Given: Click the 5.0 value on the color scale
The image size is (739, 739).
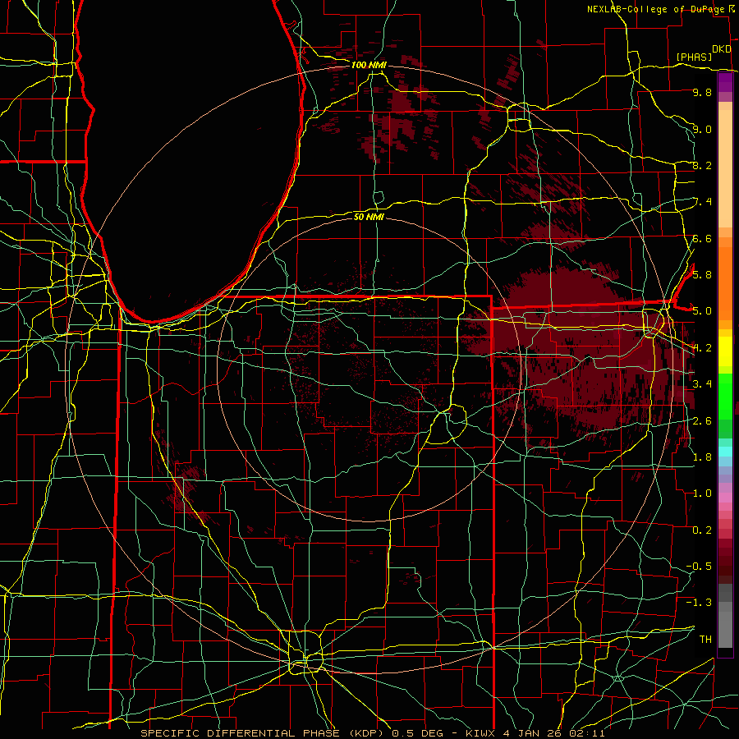Looking at the screenshot, I should click(702, 311).
